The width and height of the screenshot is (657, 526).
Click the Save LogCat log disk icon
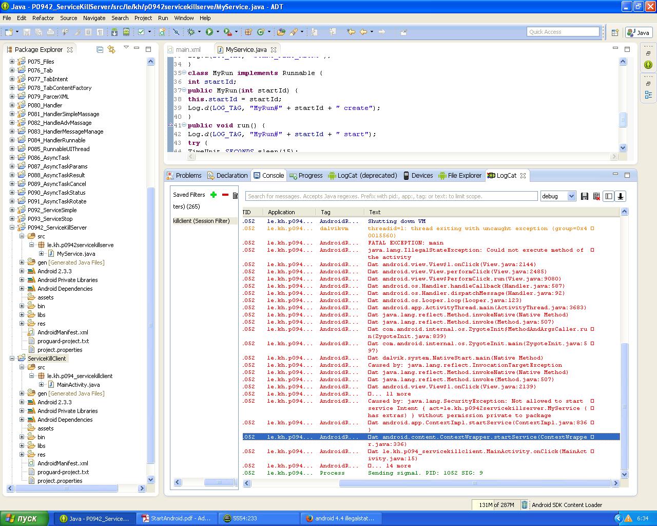[585, 196]
